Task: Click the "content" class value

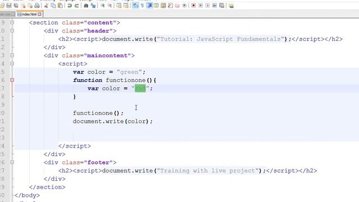Action: [100, 22]
